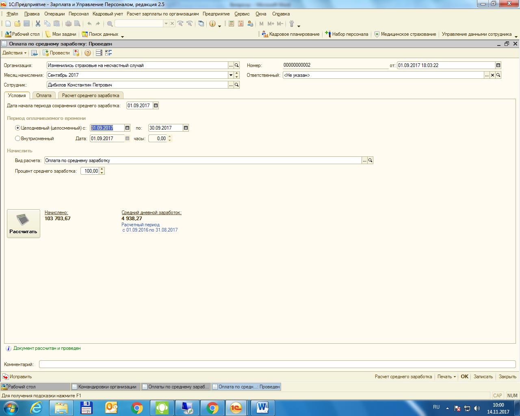
Task: Switch to the Расчет среднего заработка tab
Action: pos(91,95)
